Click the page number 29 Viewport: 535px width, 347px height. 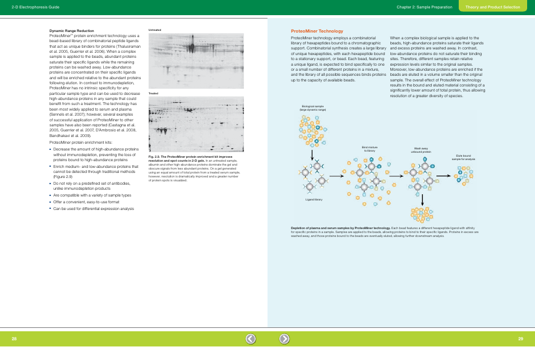pyautogui.click(x=520, y=339)
